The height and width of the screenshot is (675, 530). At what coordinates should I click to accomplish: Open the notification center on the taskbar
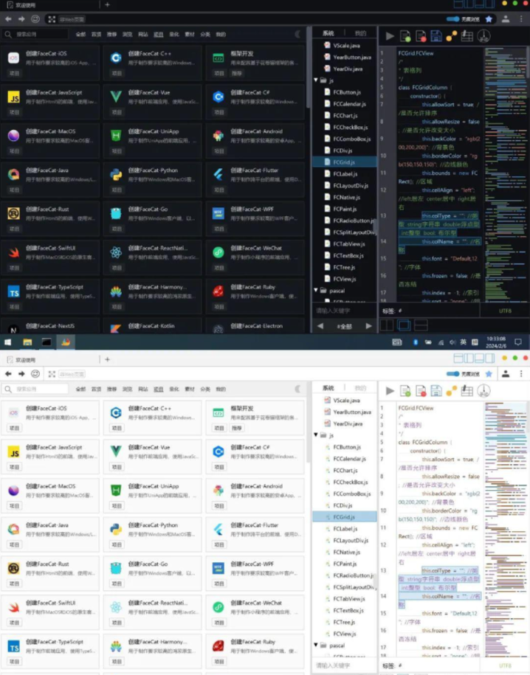point(518,342)
